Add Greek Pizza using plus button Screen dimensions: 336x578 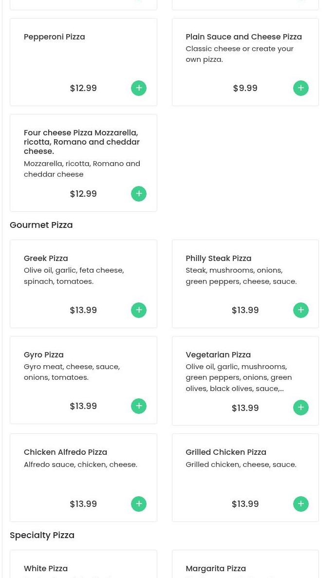pyautogui.click(x=139, y=310)
